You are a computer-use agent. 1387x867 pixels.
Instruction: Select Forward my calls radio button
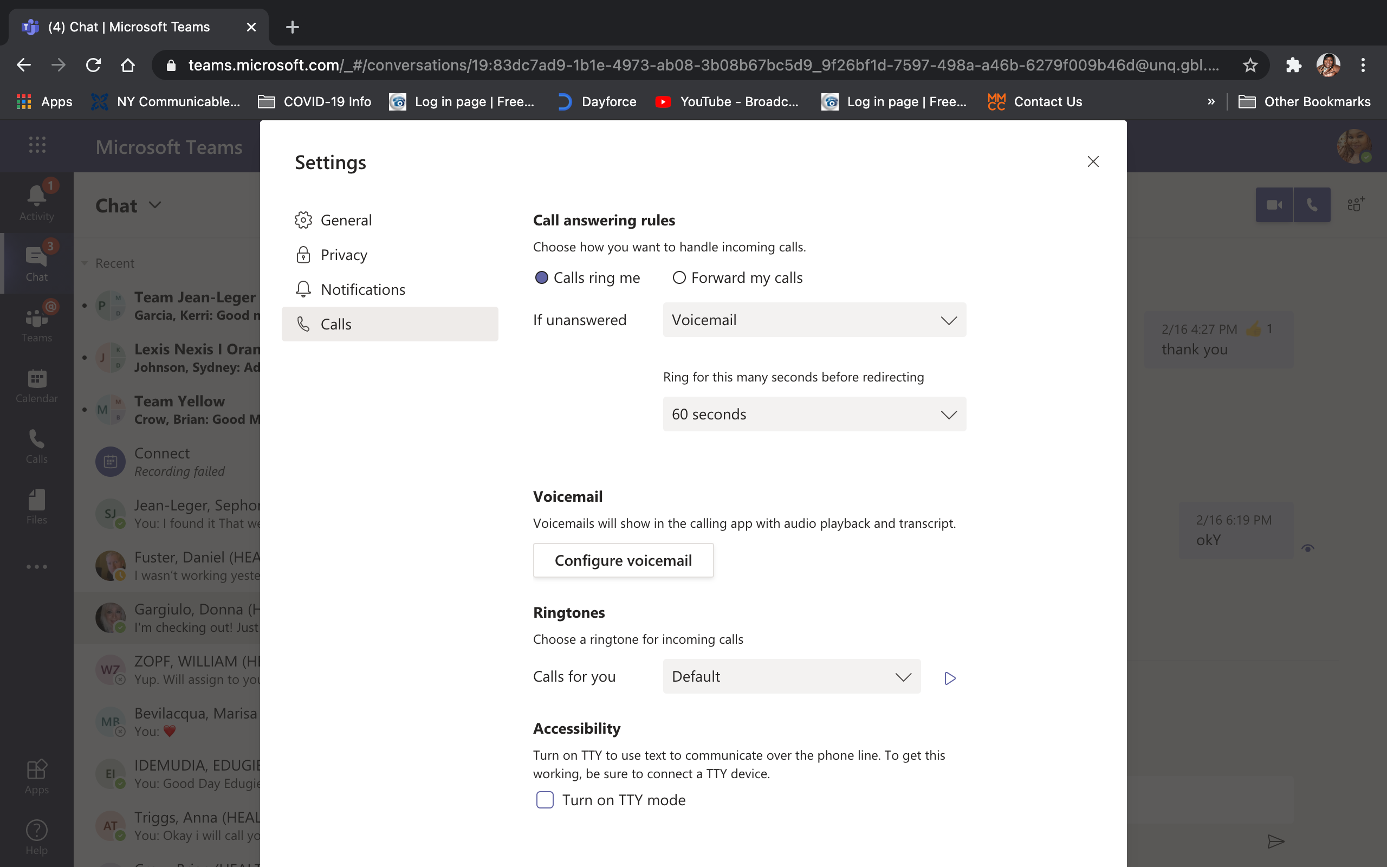point(679,277)
